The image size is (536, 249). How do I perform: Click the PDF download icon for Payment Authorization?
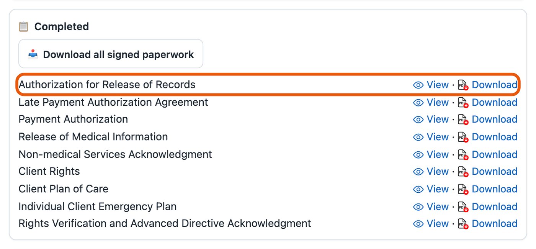click(x=464, y=120)
